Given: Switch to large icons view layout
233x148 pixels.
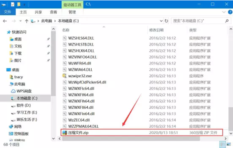Looking at the screenshot, I should click(x=229, y=144).
